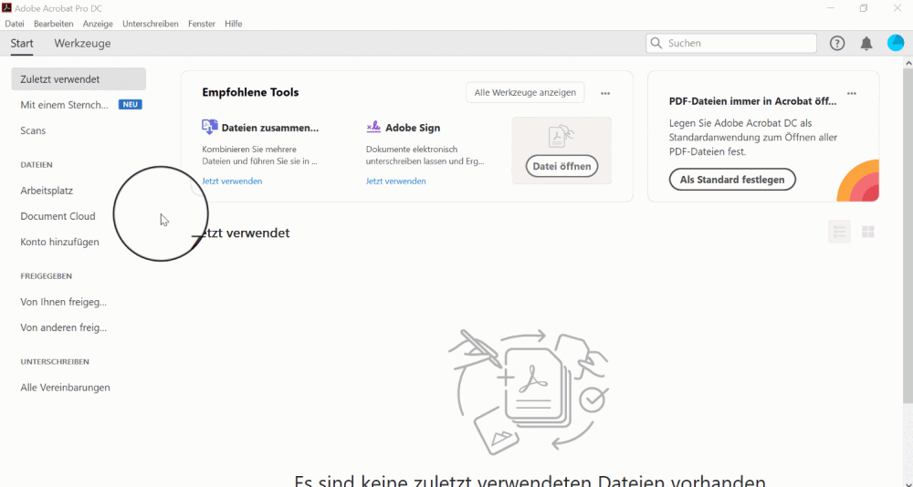Open the PDF-Dateien card options menu

pos(852,93)
